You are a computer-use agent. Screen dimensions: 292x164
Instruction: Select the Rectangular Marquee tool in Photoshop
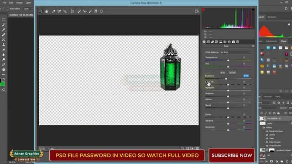click(x=3, y=20)
